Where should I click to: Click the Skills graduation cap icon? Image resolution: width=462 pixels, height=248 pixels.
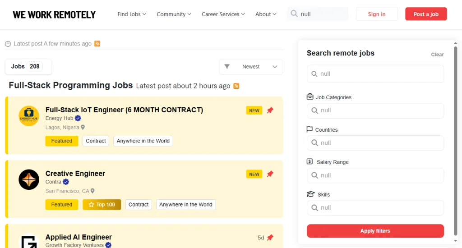[x=310, y=194]
